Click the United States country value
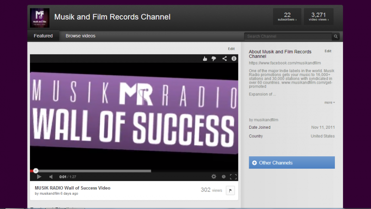The width and height of the screenshot is (371, 209). pos(322,136)
